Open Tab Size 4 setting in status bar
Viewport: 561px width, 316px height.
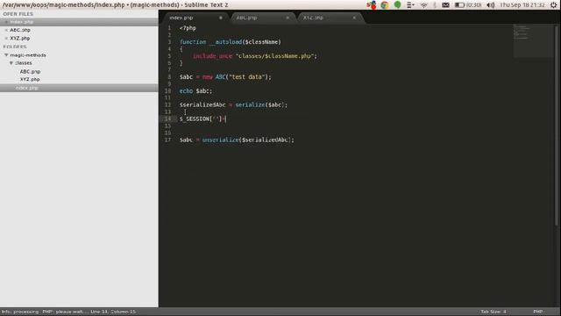point(494,312)
